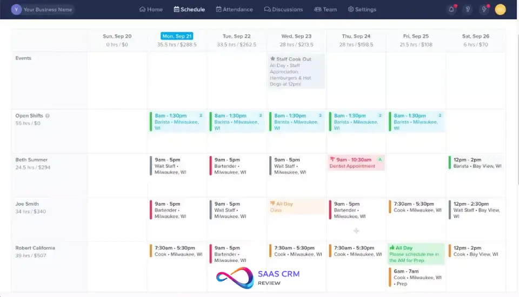Open the Team tab

click(325, 9)
